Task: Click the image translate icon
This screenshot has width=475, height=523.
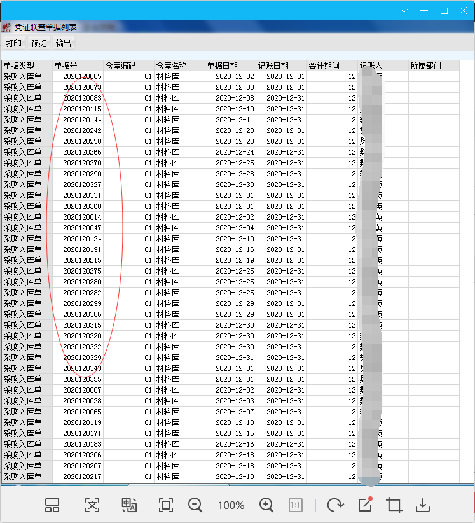Action: pos(129,505)
